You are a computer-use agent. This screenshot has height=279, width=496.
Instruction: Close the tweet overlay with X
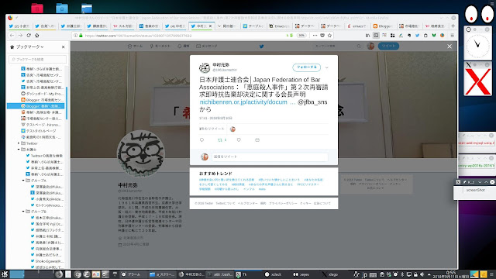pos(449,46)
